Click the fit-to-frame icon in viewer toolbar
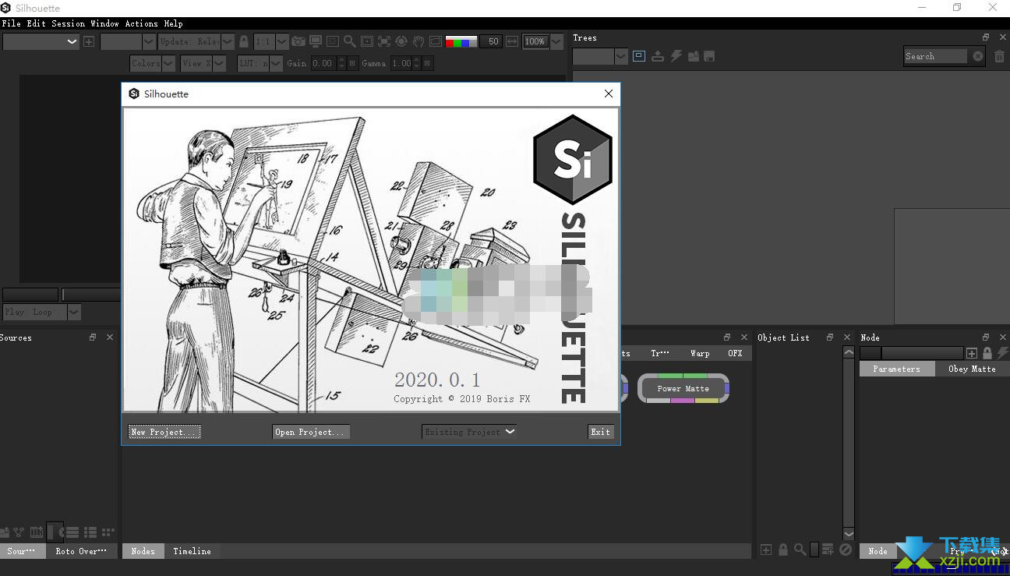1010x576 pixels. pos(384,41)
